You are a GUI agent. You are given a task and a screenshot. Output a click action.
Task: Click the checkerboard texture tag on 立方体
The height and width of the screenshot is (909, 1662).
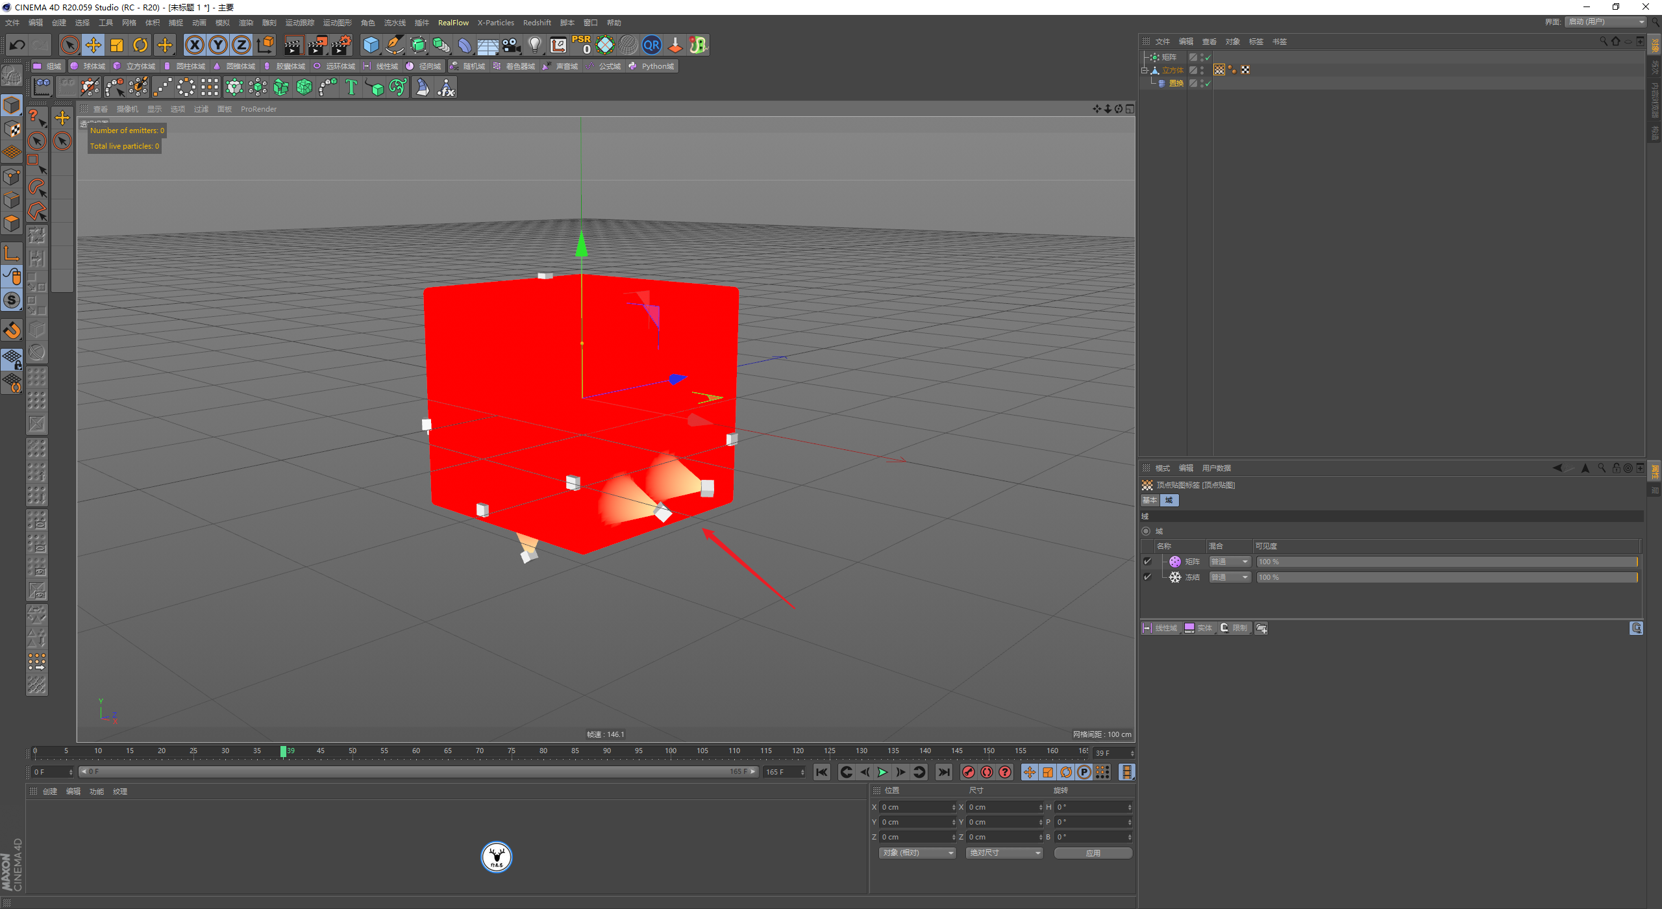[1245, 69]
